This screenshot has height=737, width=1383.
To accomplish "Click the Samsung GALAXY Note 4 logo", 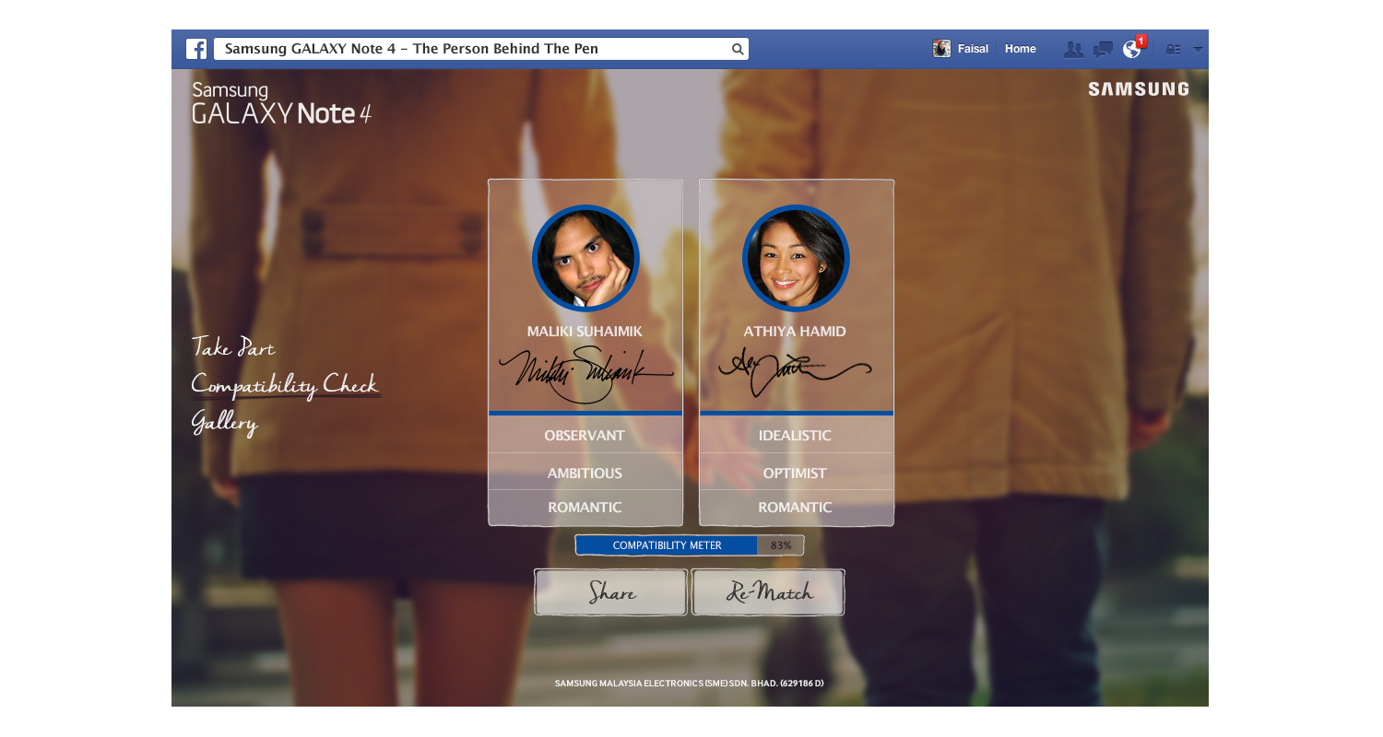I will coord(281,103).
